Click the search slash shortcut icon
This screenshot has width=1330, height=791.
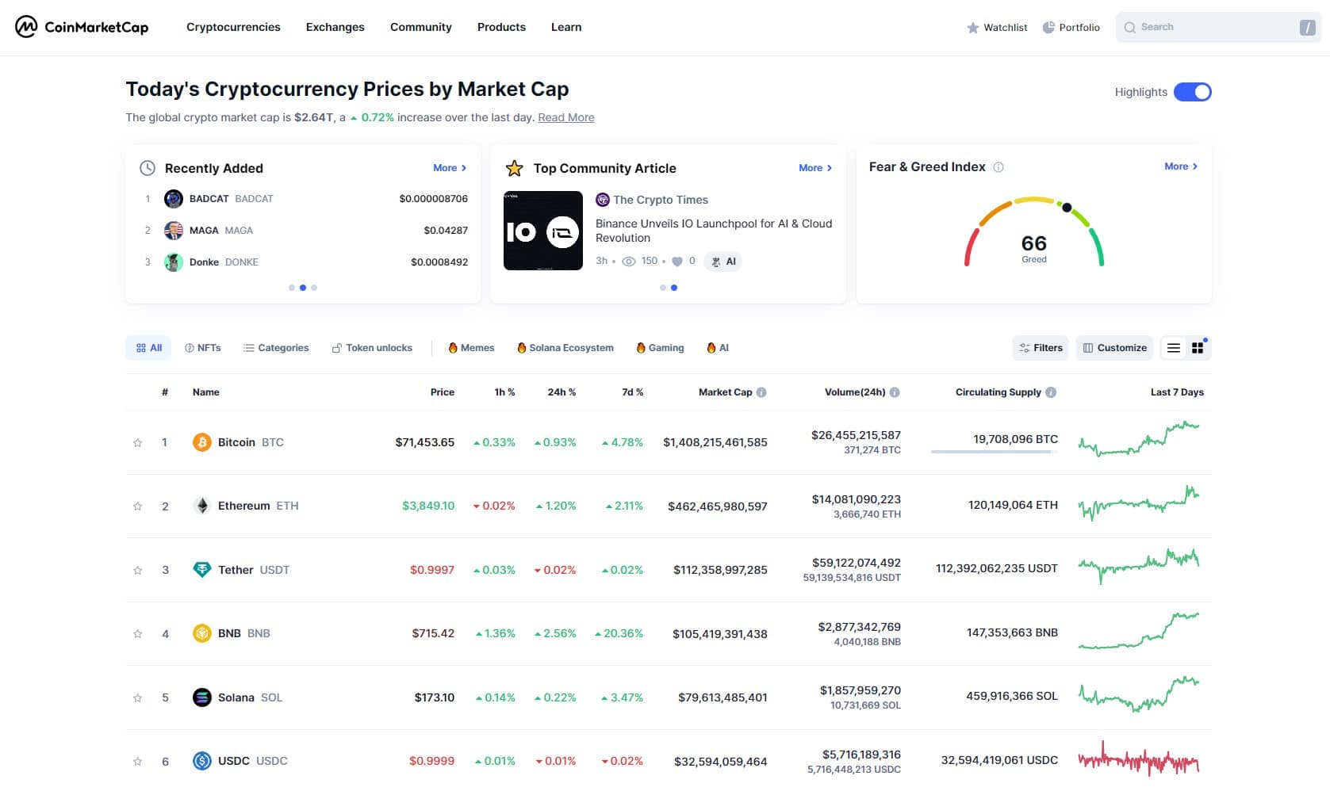pyautogui.click(x=1307, y=28)
